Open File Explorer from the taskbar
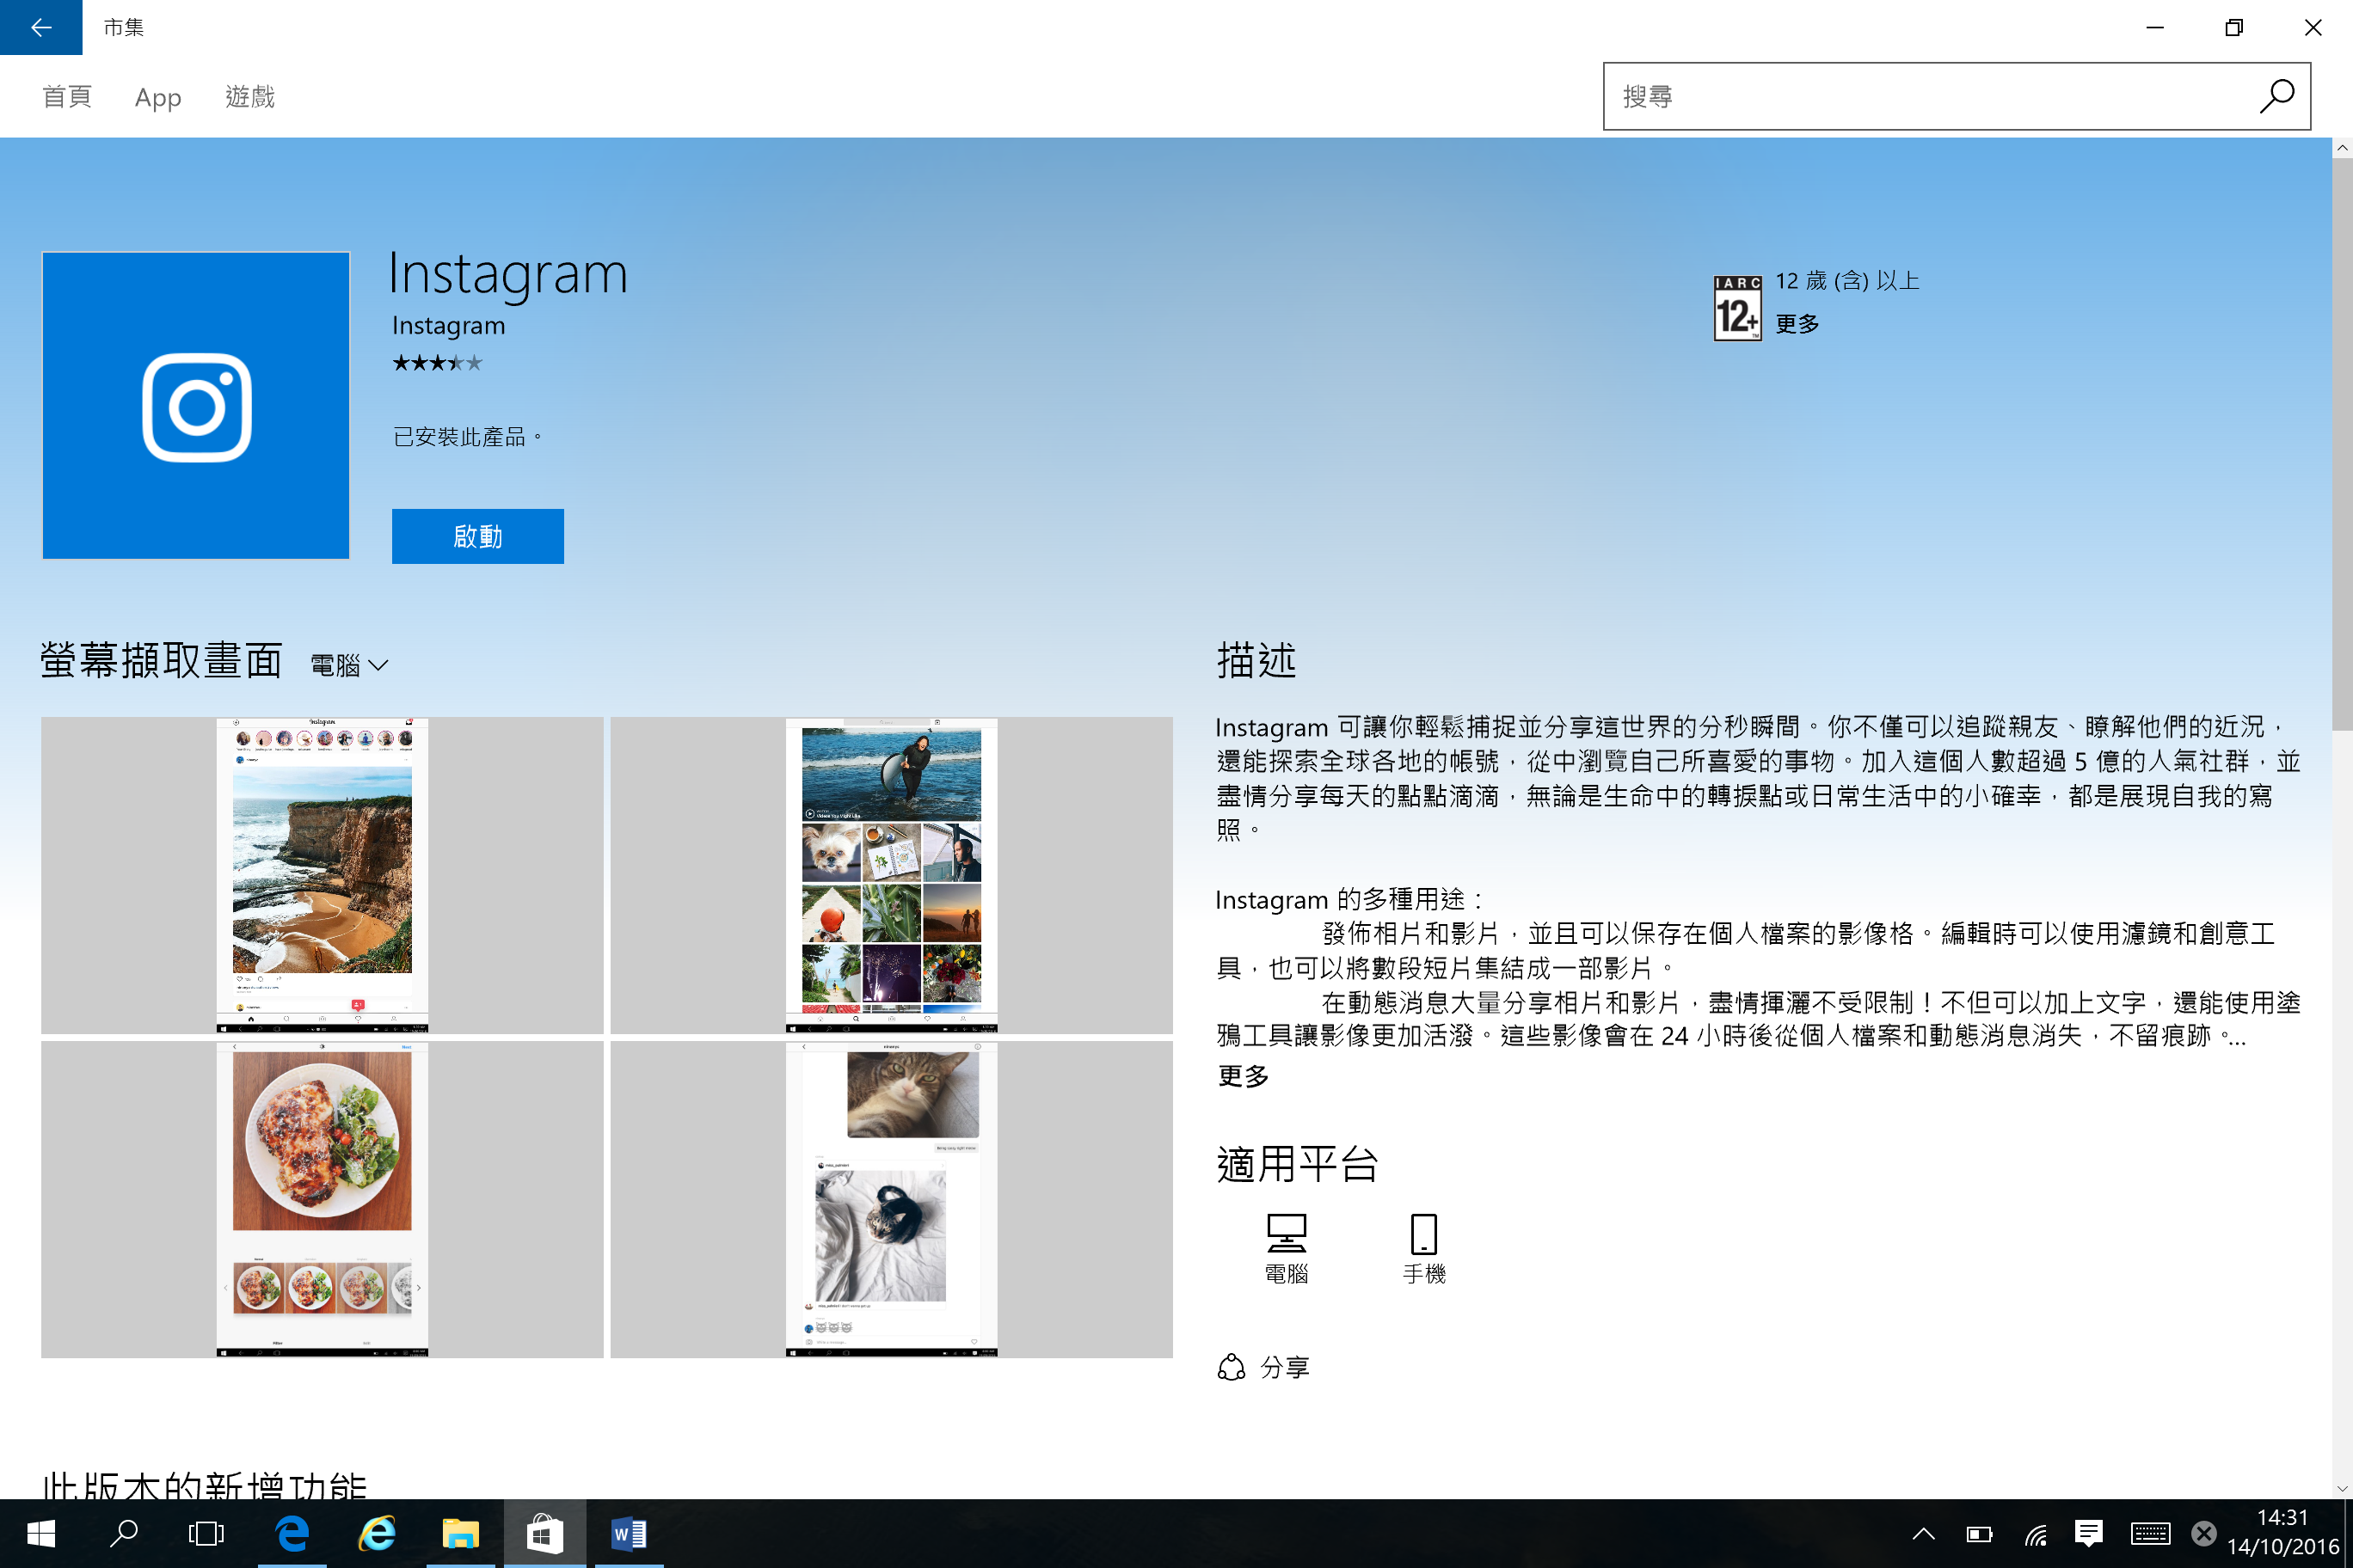Image resolution: width=2353 pixels, height=1568 pixels. point(460,1533)
